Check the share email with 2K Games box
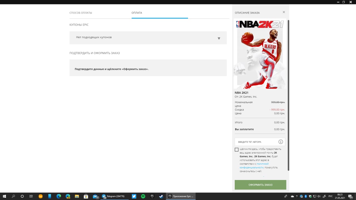Image resolution: width=356 pixels, height=200 pixels. [x=237, y=150]
